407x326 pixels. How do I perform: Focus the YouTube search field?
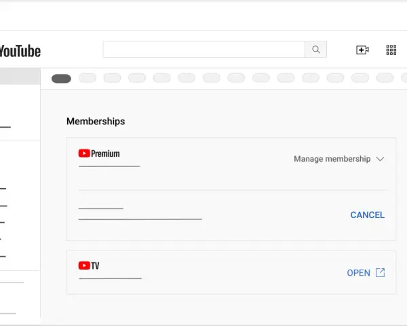[203, 50]
